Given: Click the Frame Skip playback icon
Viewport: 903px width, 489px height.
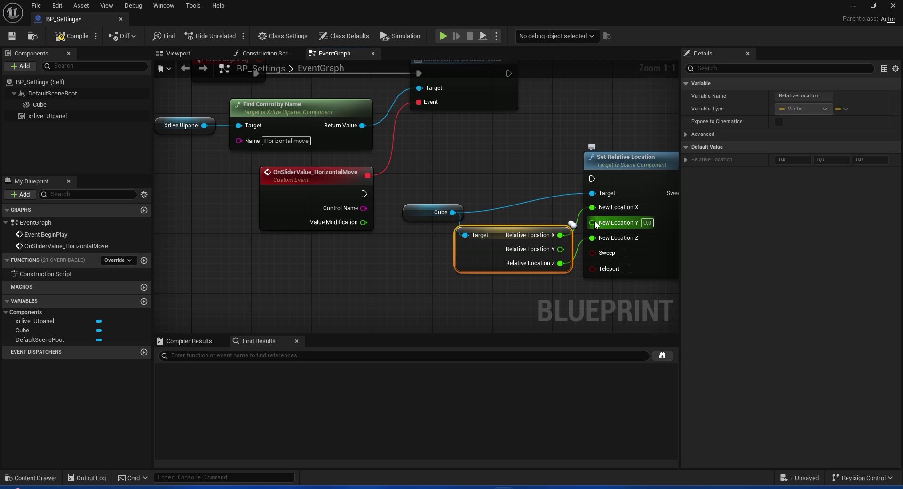Looking at the screenshot, I should click(x=457, y=36).
